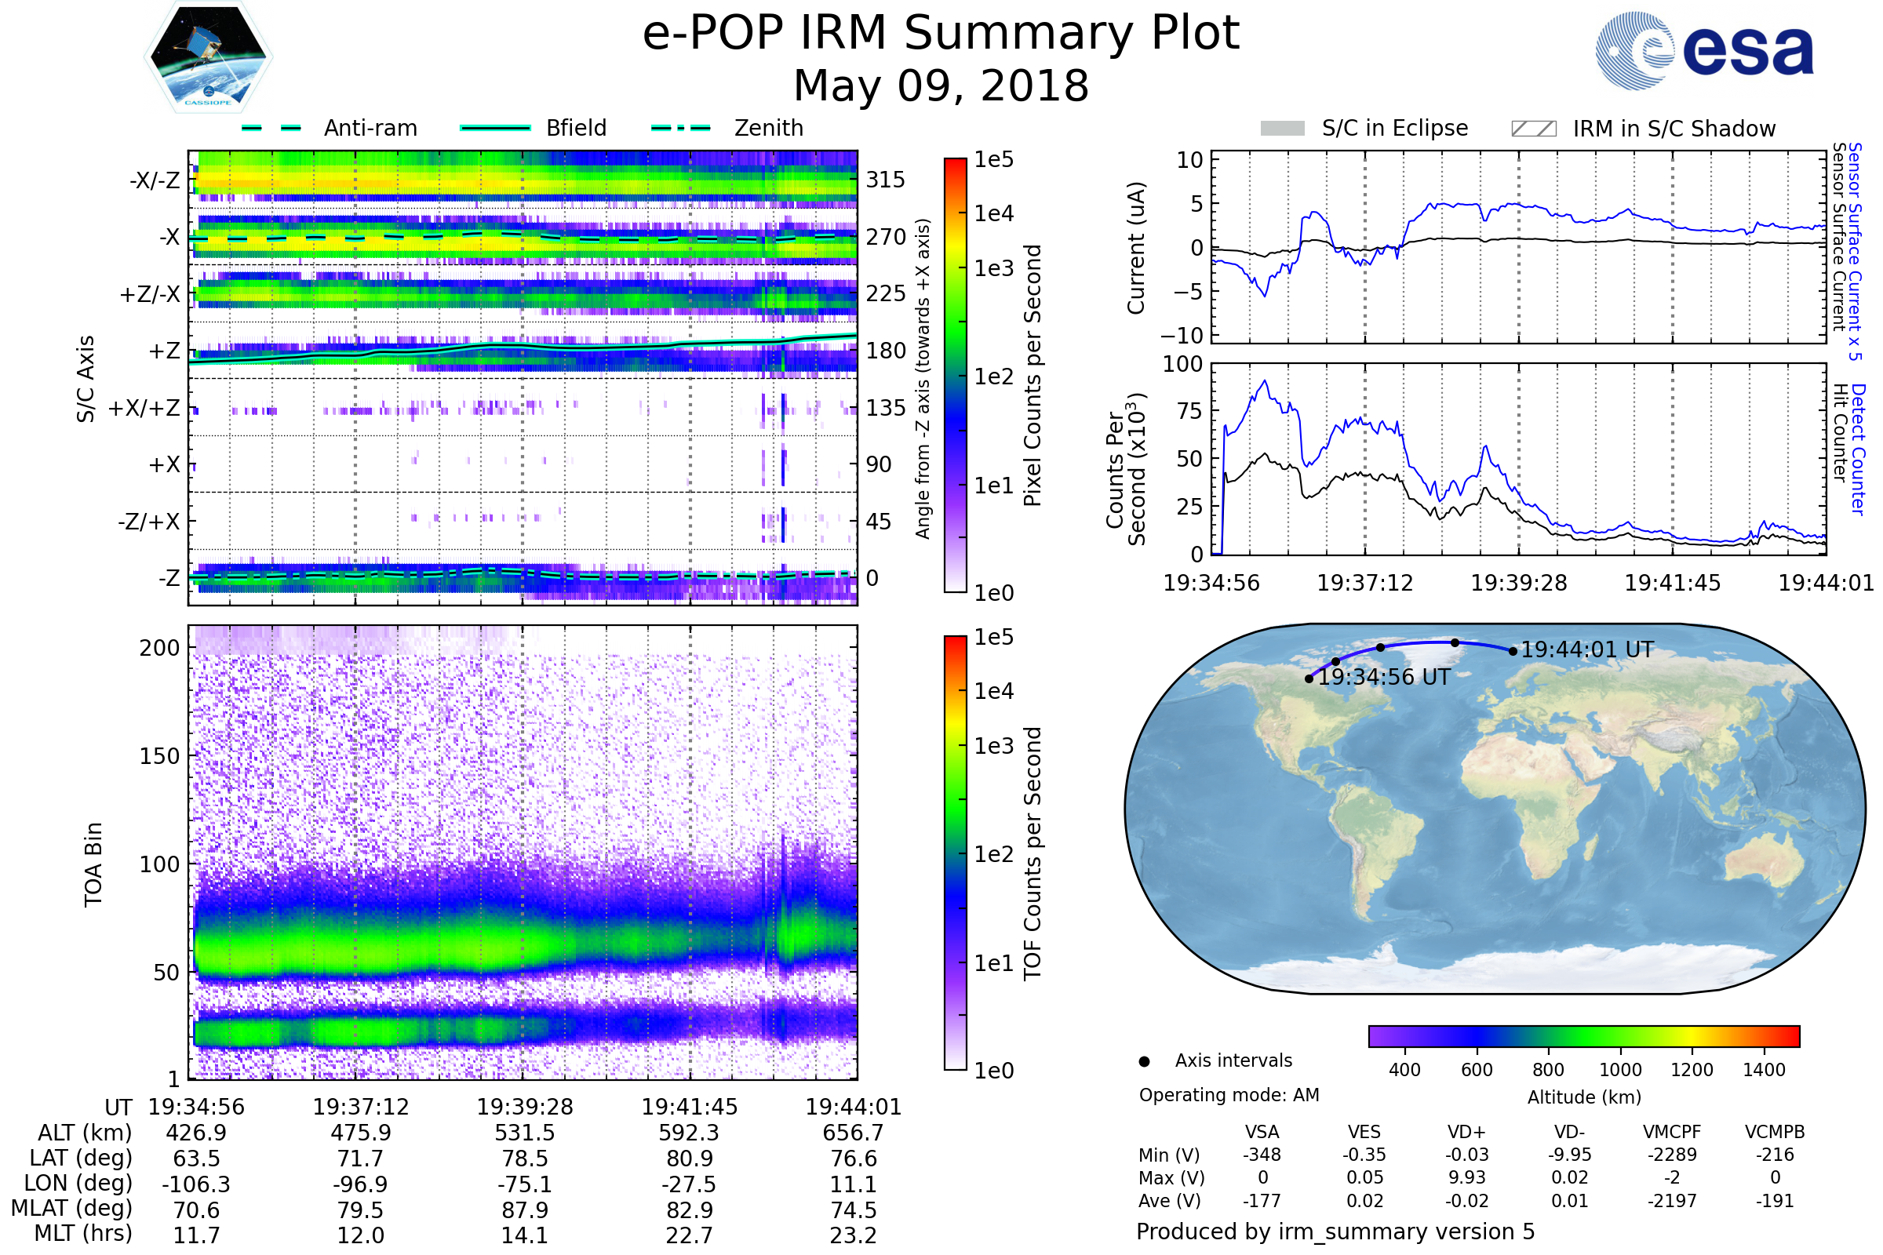1883x1255 pixels.
Task: Click the Bfield solid legend line
Action: click(495, 128)
